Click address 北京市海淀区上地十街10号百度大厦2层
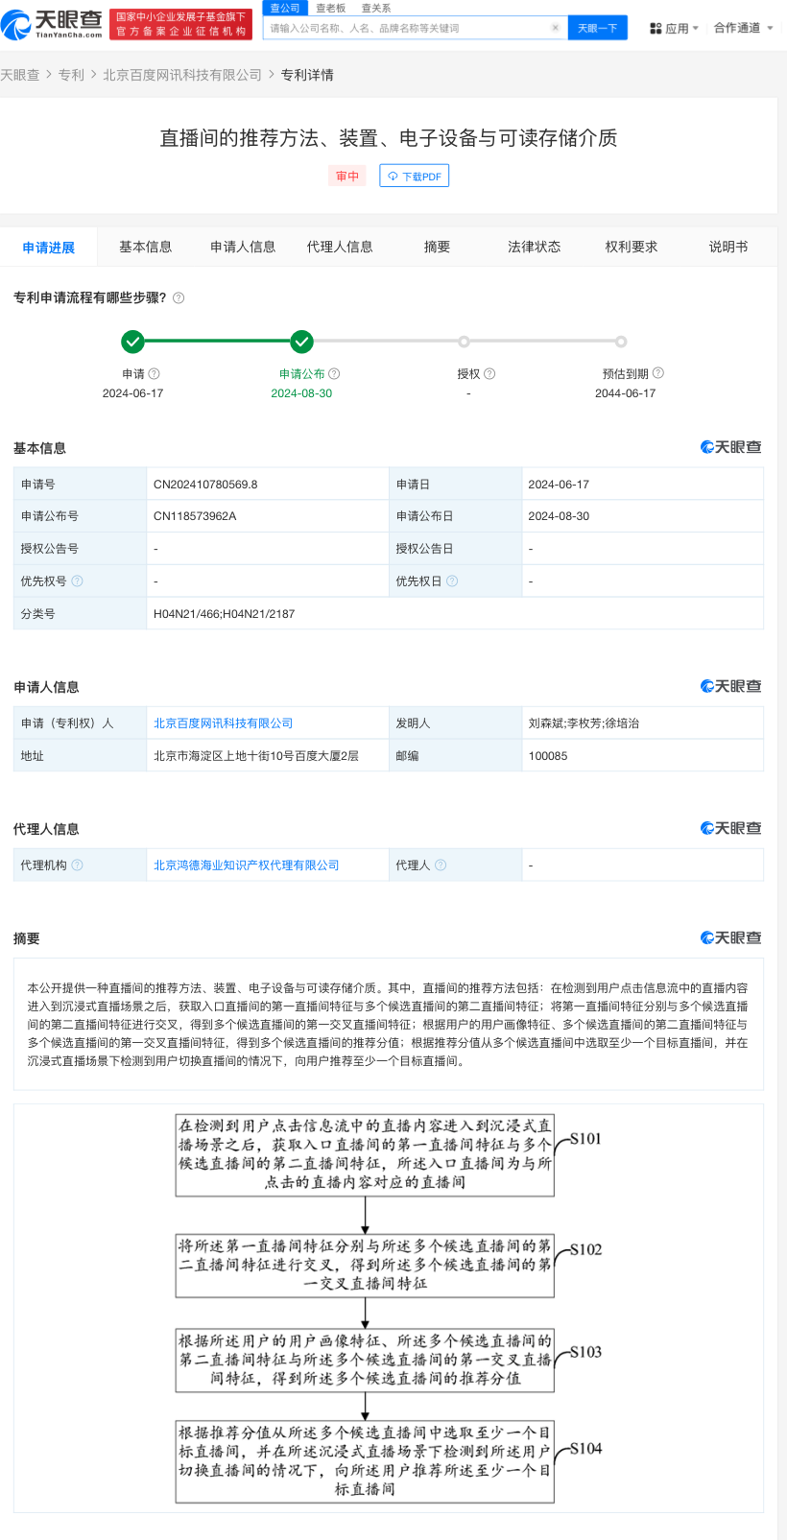 point(256,756)
